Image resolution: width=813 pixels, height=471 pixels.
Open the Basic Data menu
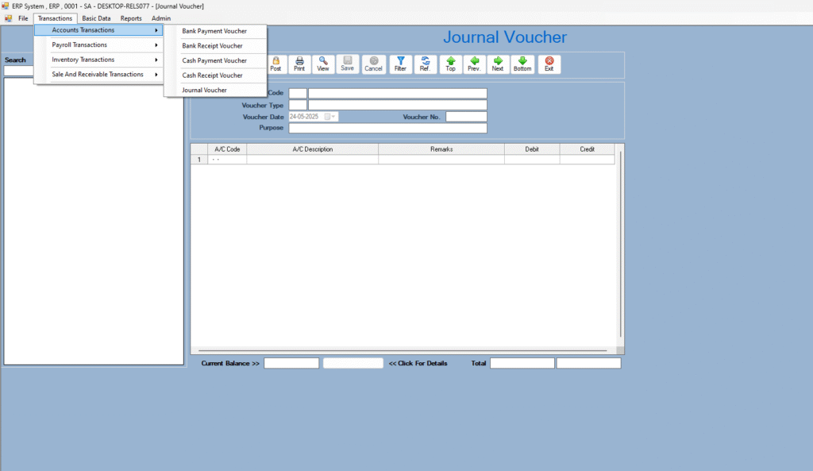[96, 18]
